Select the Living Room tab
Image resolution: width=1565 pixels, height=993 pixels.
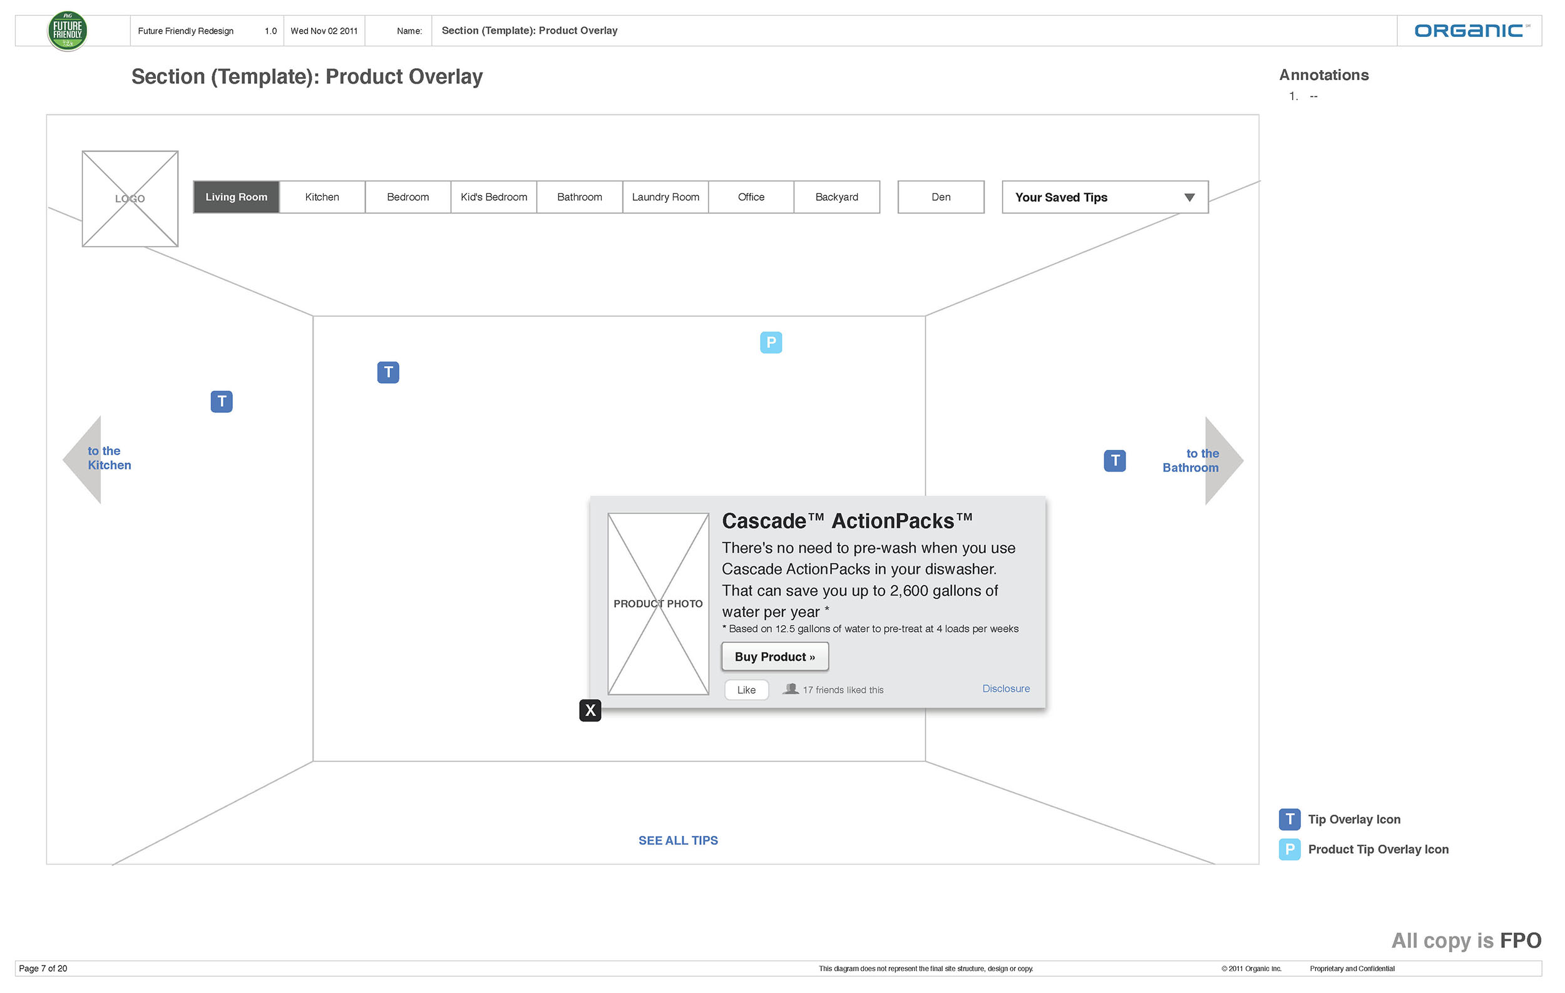[x=237, y=198]
